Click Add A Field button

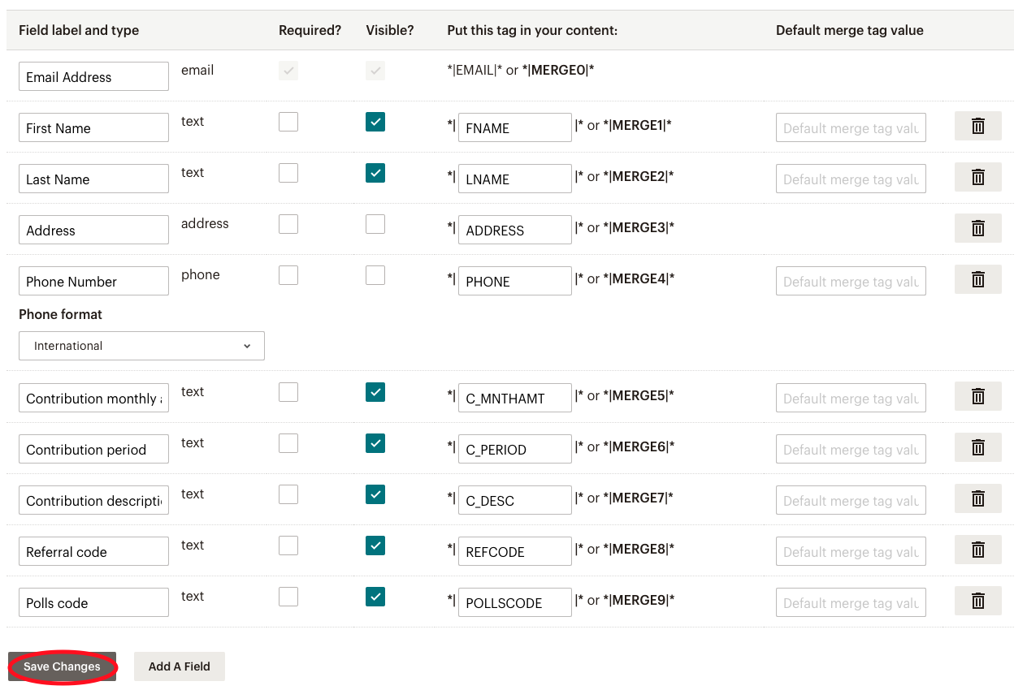tap(179, 666)
